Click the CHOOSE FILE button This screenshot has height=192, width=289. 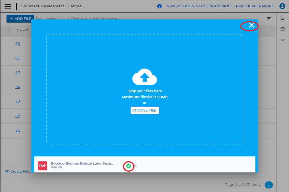(x=144, y=110)
